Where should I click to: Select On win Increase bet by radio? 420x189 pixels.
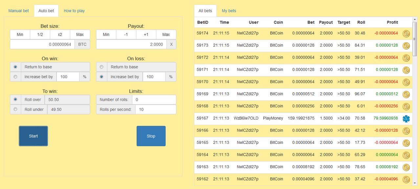(x=15, y=77)
